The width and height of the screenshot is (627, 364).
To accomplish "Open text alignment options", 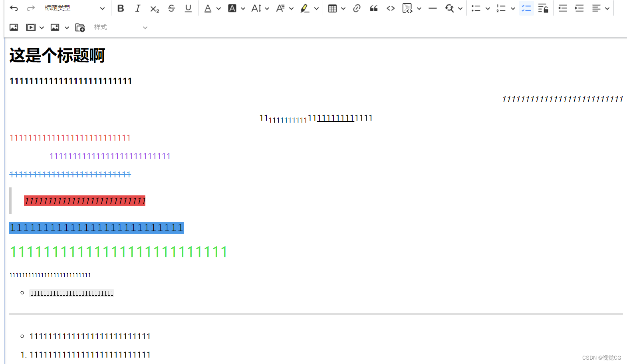I will click(596, 8).
